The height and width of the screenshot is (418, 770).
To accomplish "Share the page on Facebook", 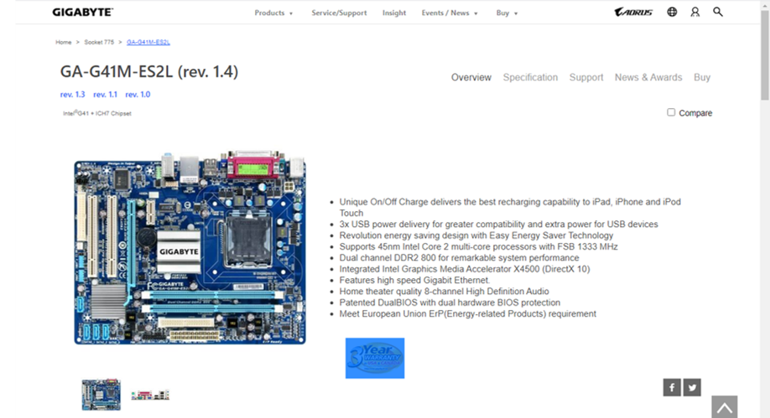I will [672, 387].
